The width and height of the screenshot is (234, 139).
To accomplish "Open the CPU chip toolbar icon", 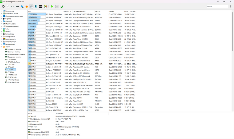I will (13, 6).
